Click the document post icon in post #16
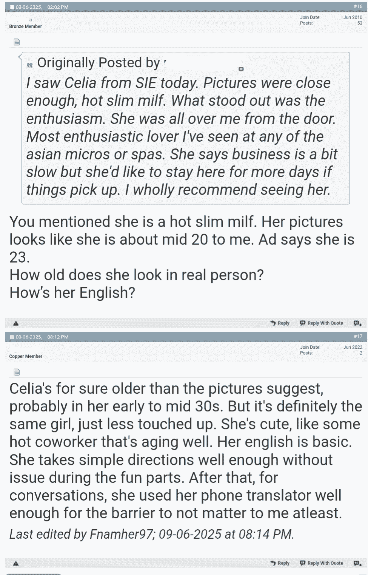The width and height of the screenshot is (368, 575). point(17,42)
